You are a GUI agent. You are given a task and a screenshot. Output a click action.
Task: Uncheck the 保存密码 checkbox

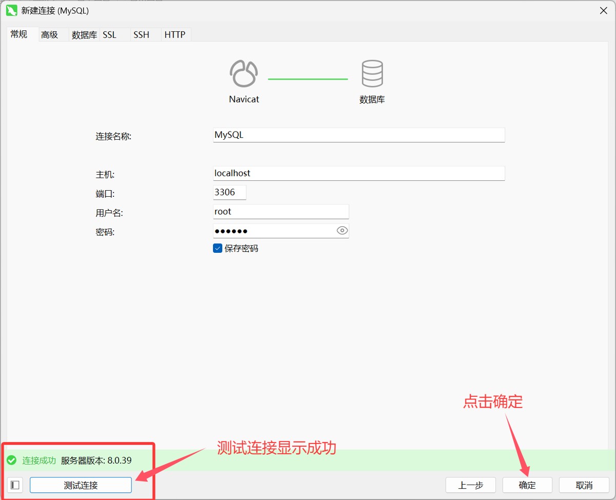click(217, 248)
